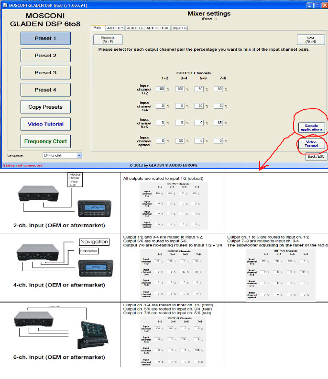
Task: Open the Frequency Chart
Action: pos(45,141)
